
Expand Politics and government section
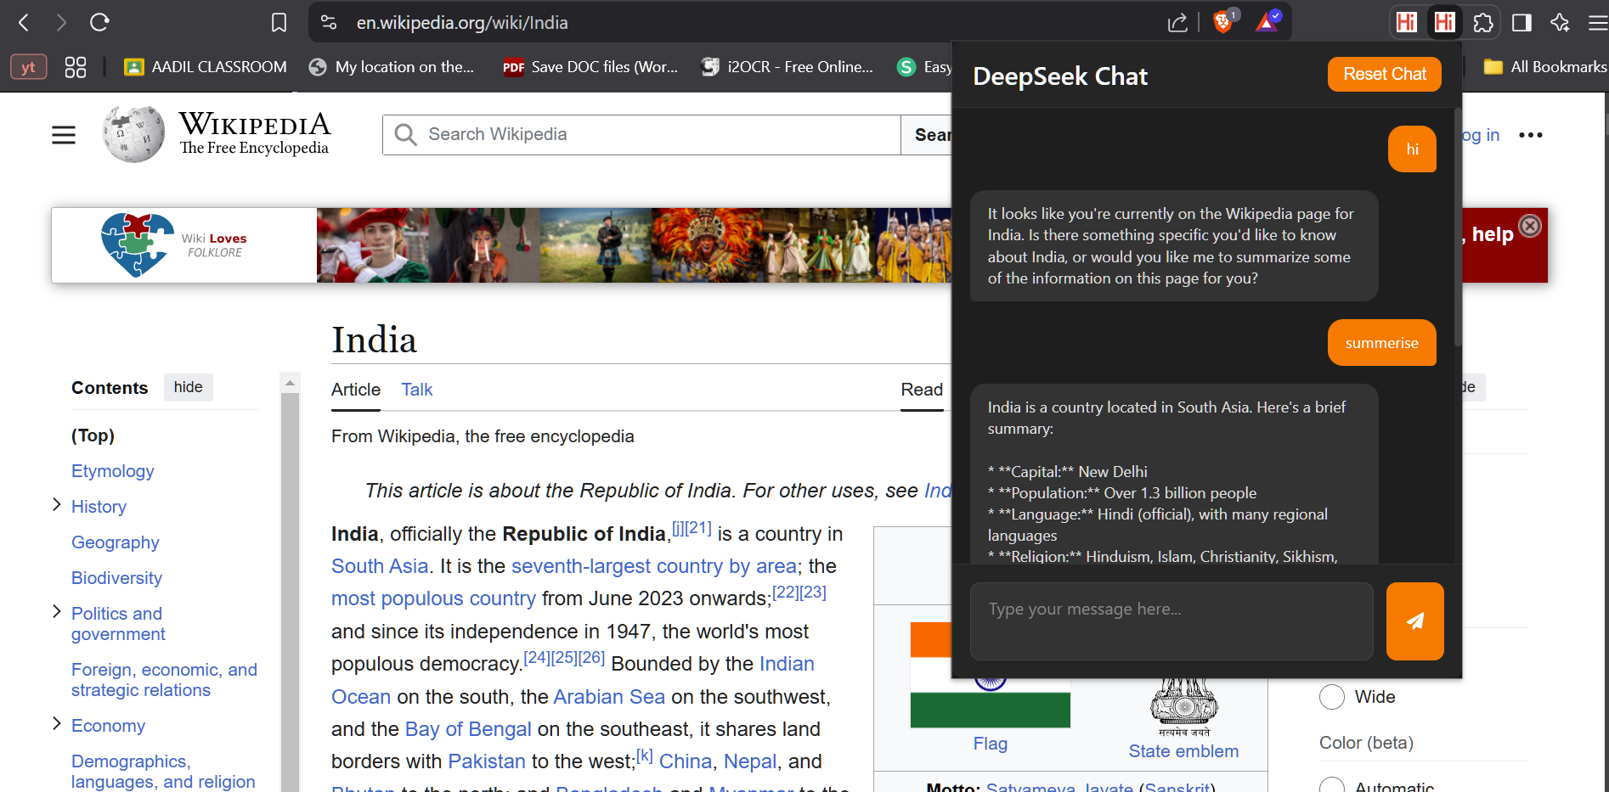pos(57,612)
